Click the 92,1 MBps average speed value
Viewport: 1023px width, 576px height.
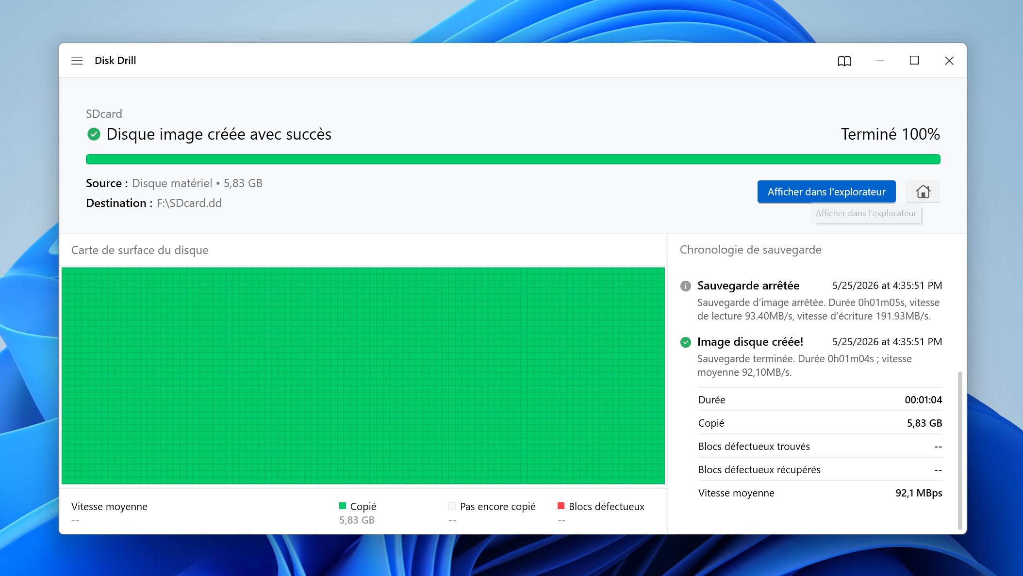[919, 493]
